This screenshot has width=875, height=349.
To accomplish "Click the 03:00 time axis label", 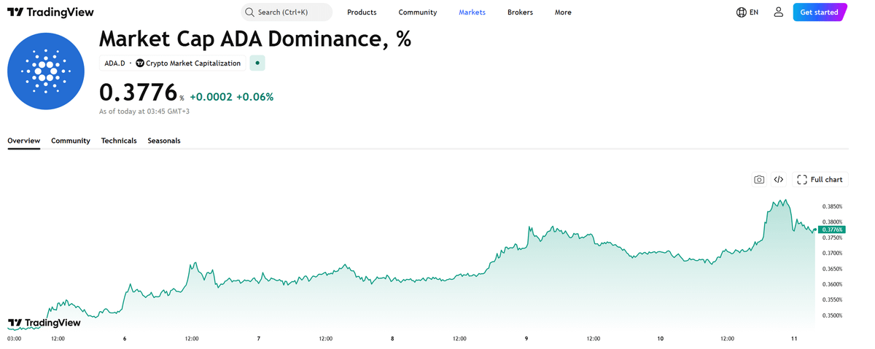I will pos(15,339).
